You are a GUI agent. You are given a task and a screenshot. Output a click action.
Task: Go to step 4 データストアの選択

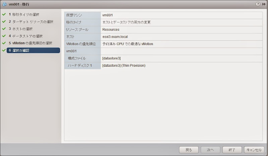pyautogui.click(x=26, y=36)
